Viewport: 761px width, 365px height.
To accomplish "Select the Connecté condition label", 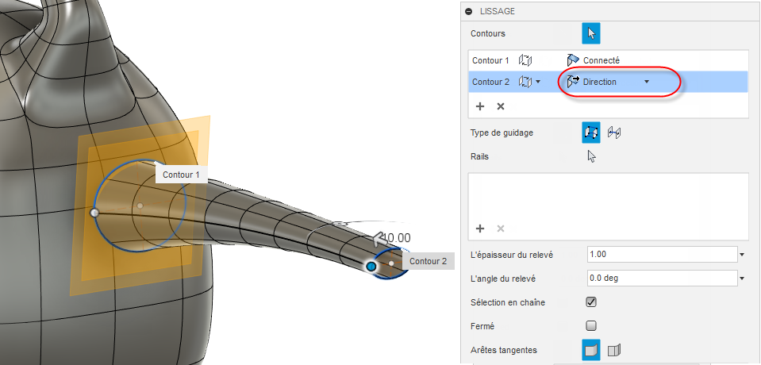I will (x=601, y=60).
